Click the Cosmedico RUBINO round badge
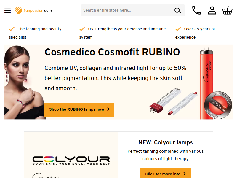Screen dimensions: 237x178 click(218, 105)
